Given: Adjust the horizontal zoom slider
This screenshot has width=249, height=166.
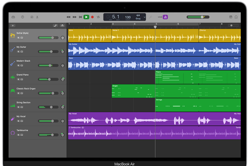Looking at the screenshot, I should pyautogui.click(x=233, y=25).
